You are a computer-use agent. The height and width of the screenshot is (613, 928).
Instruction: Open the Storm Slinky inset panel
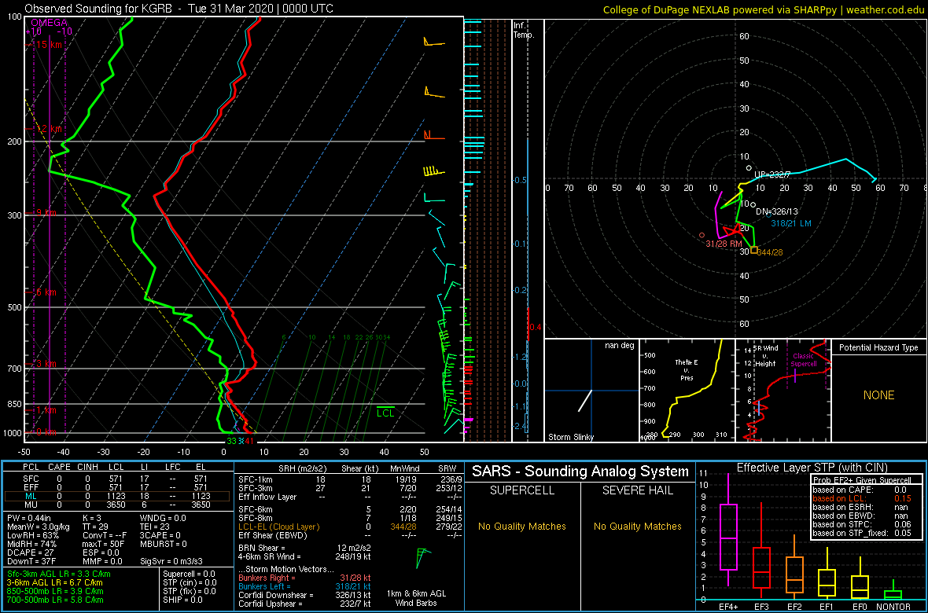click(x=591, y=391)
